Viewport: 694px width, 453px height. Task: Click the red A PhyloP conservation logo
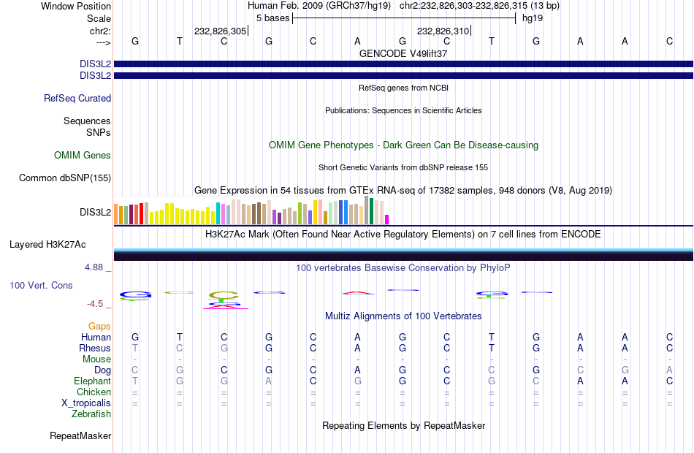358,293
